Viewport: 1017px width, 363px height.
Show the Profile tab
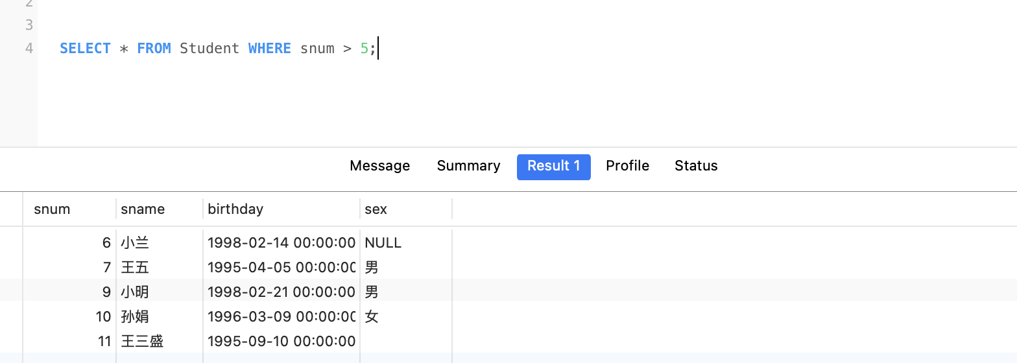[x=627, y=166]
